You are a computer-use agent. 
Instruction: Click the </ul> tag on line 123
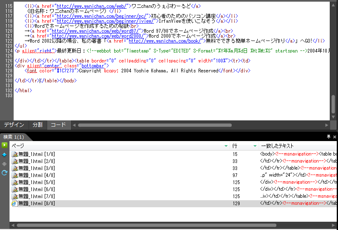tap(21, 46)
